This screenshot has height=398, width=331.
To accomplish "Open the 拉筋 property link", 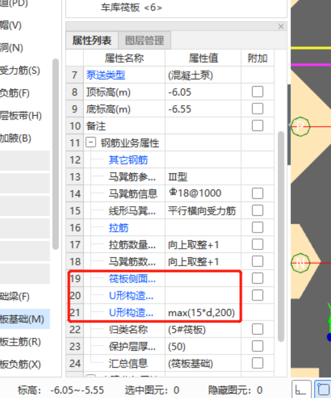I will 119,227.
